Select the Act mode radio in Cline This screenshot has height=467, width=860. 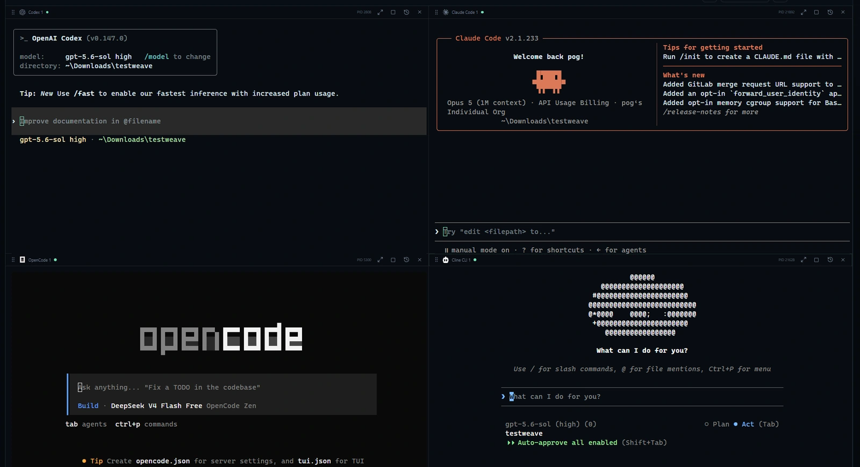point(743,424)
